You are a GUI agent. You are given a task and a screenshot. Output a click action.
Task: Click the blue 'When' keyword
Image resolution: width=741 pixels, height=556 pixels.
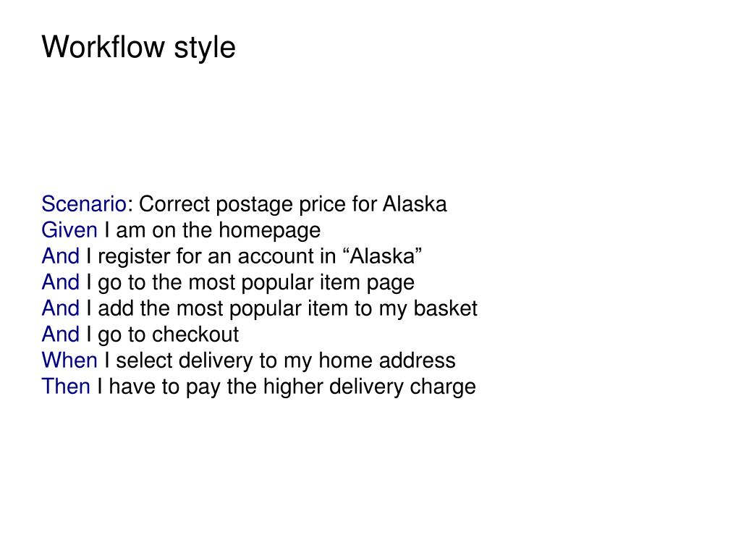tap(69, 361)
